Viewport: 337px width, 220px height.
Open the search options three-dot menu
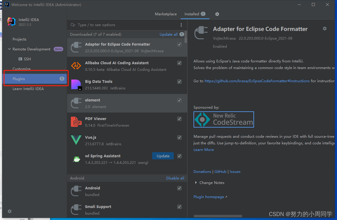181,25
